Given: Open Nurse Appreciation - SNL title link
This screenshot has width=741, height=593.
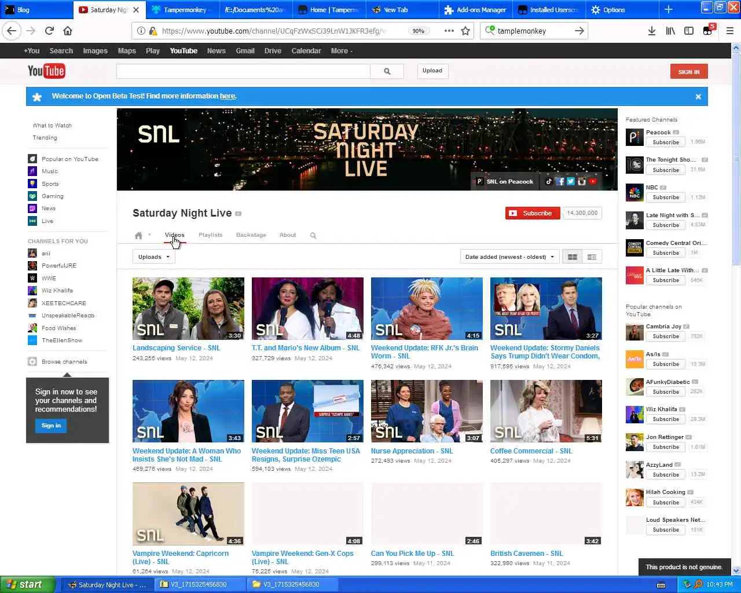Looking at the screenshot, I should click(412, 451).
